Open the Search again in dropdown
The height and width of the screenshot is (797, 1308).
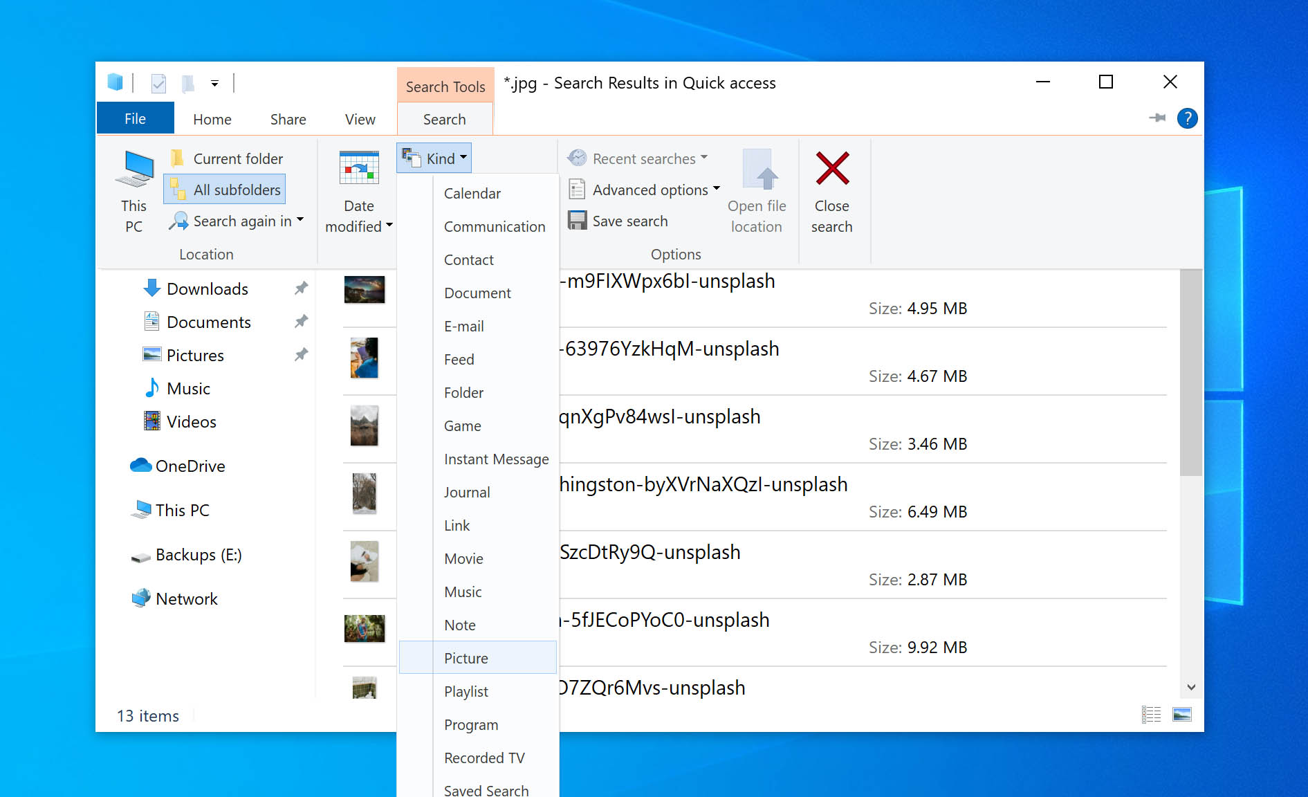tap(237, 221)
